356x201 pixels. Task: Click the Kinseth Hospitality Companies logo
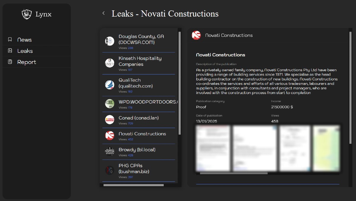coord(109,63)
